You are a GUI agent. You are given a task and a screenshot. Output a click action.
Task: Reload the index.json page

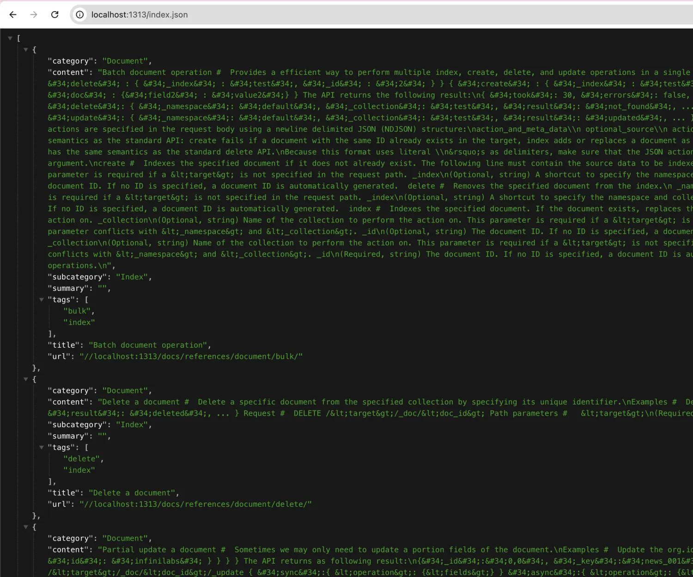[x=55, y=15]
